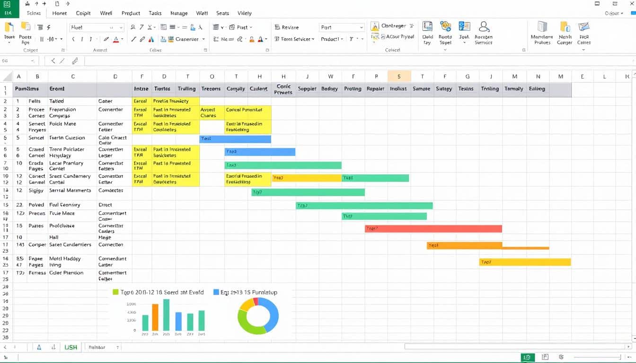Click the Mamdeme Pratues icon
The image size is (636, 363).
pyautogui.click(x=542, y=27)
